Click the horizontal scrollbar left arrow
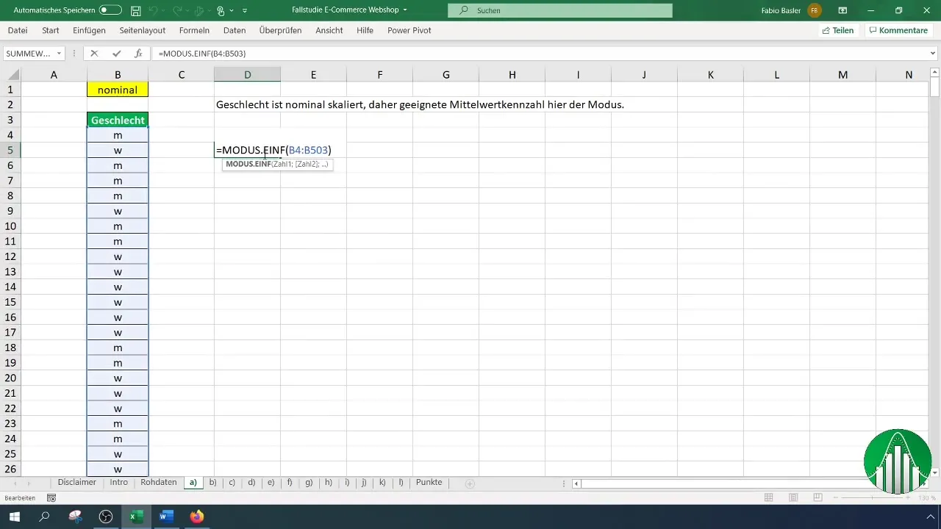941x529 pixels. (x=577, y=483)
